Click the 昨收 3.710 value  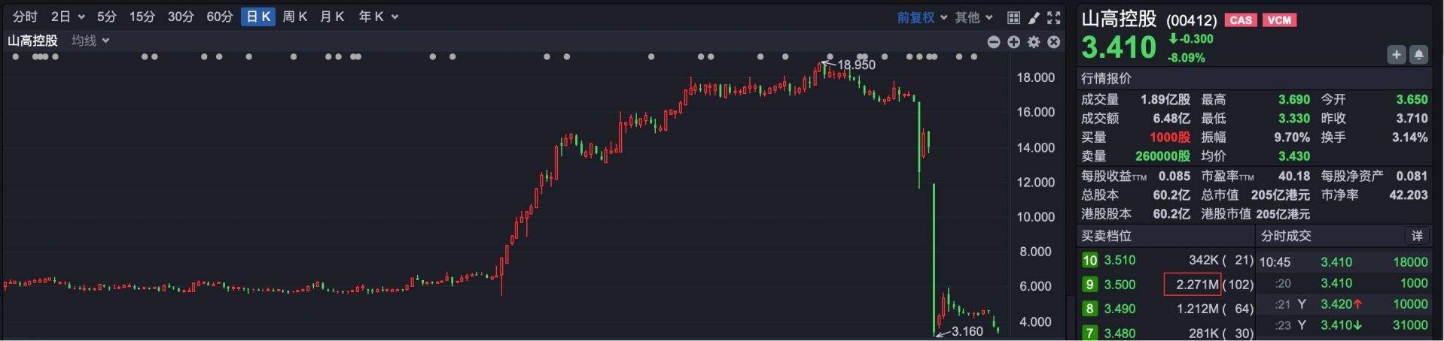(1412, 119)
